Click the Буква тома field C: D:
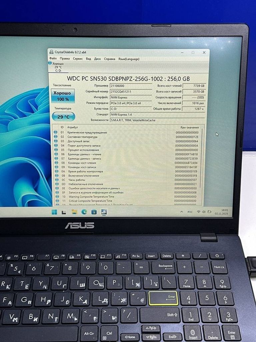 [131, 109]
